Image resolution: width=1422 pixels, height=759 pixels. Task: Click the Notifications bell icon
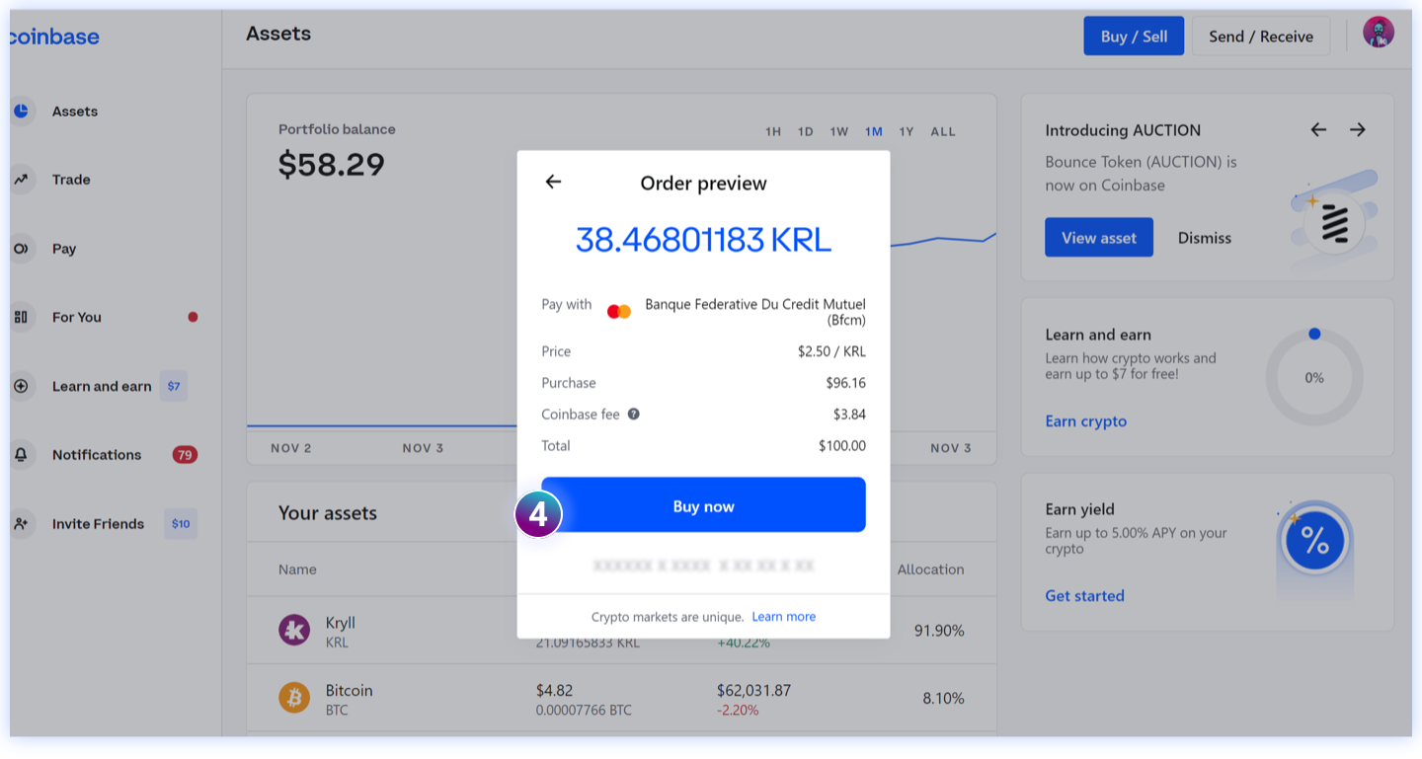(20, 455)
